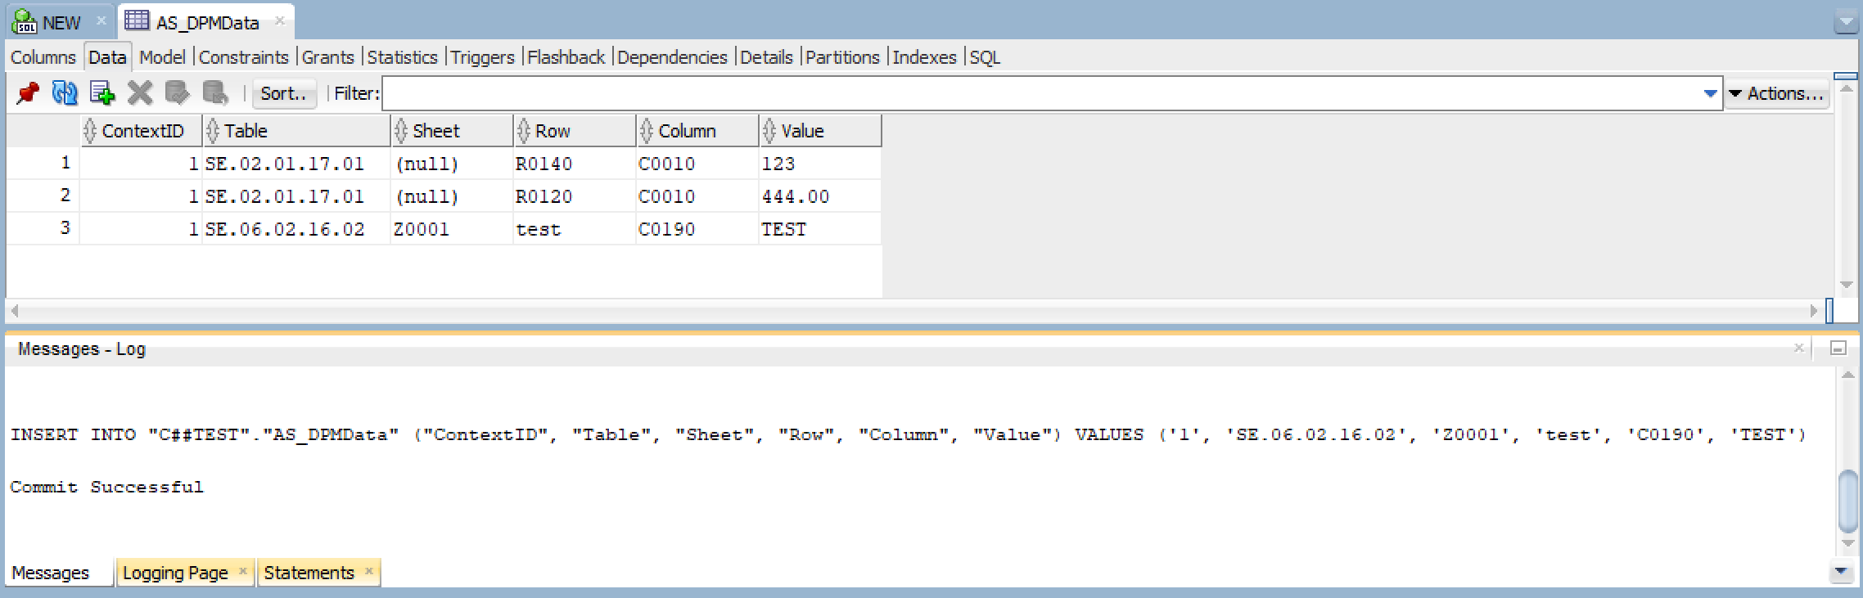Select the Sheet cell Z0001

pos(452,229)
